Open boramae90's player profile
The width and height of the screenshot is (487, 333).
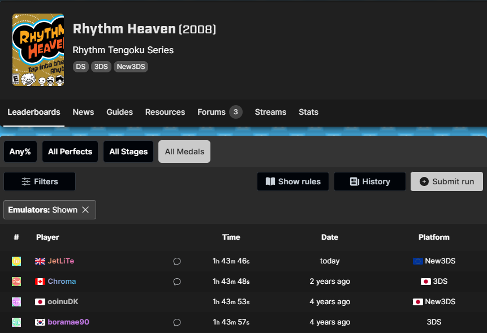click(68, 322)
